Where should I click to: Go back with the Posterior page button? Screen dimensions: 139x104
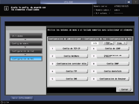click(x=108, y=43)
